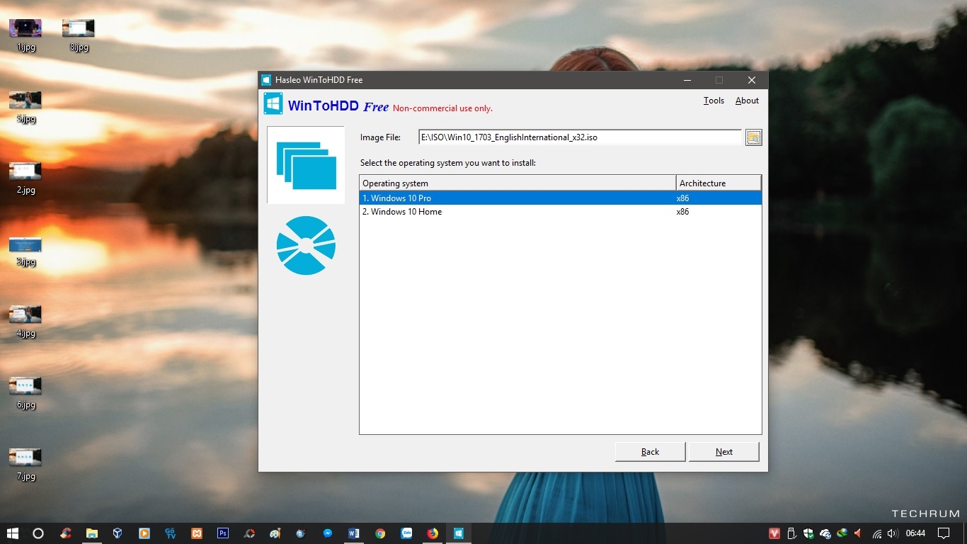Select 5.jpg on the desktop
The width and height of the screenshot is (967, 544).
(25, 108)
